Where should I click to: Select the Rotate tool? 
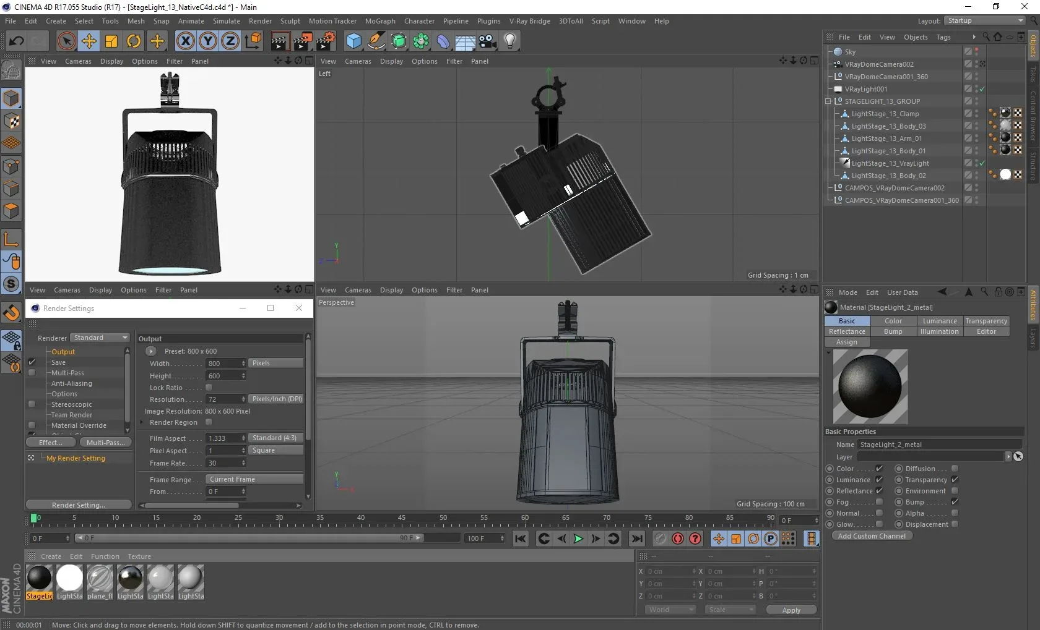tap(134, 41)
